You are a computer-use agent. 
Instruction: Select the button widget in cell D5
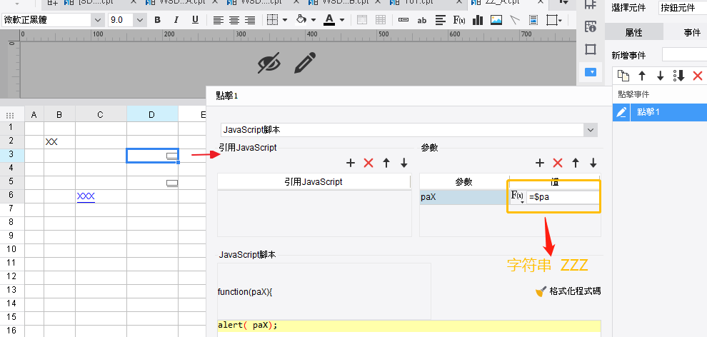coord(172,183)
